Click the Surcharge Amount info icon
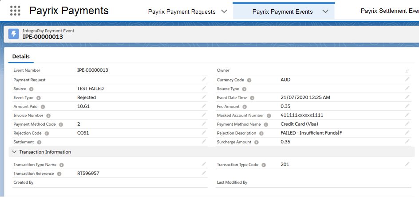The width and height of the screenshot is (419, 197). tap(256, 142)
